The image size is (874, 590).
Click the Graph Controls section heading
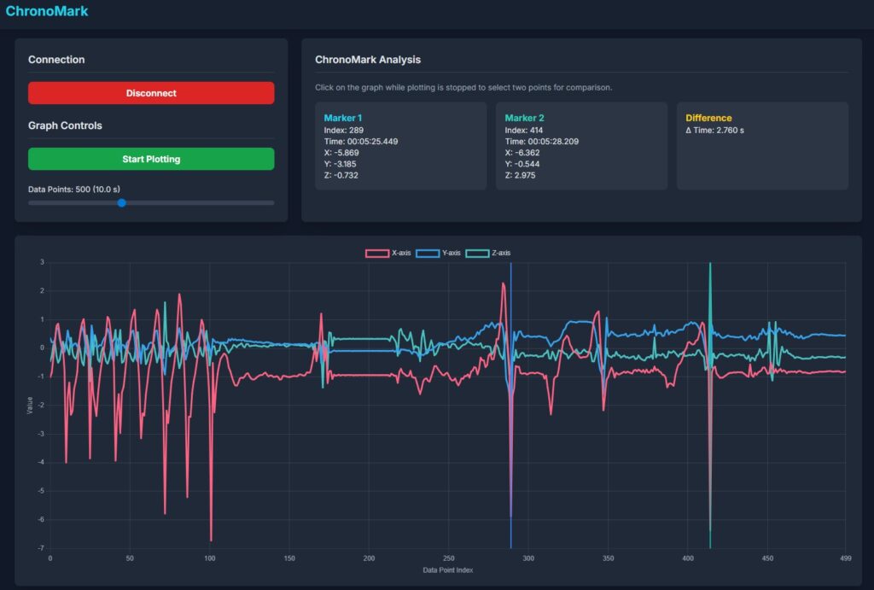coord(65,126)
